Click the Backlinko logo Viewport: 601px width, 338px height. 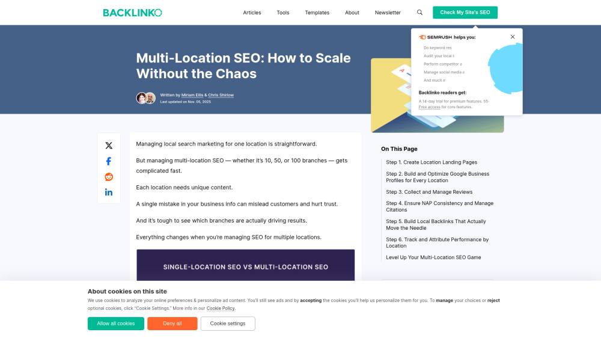tap(132, 13)
